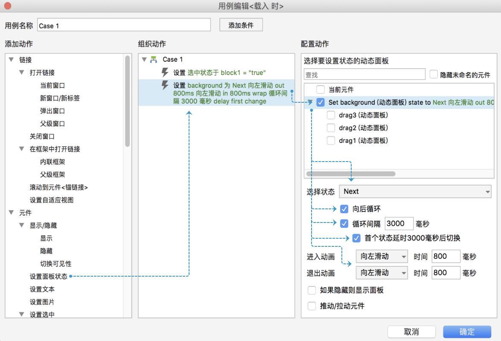Screen dimensions: 501x341
Task: Select 显示 action under 显示/隐藏
Action: coord(46,238)
